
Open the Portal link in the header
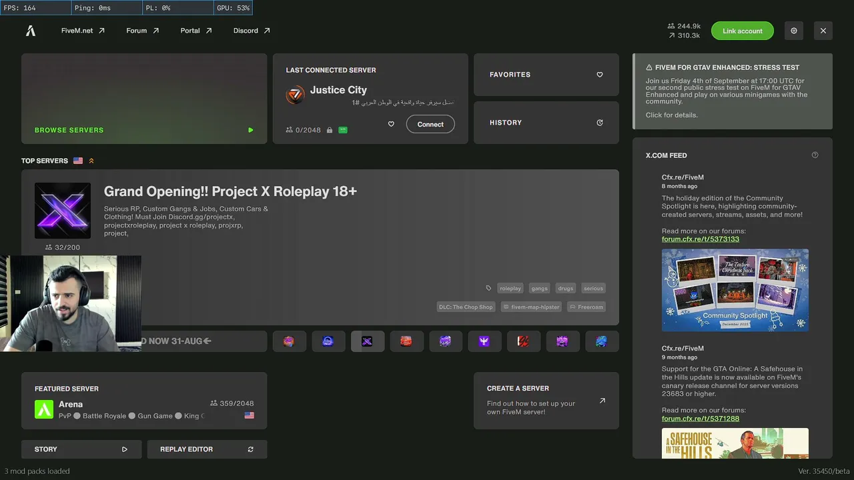(196, 31)
